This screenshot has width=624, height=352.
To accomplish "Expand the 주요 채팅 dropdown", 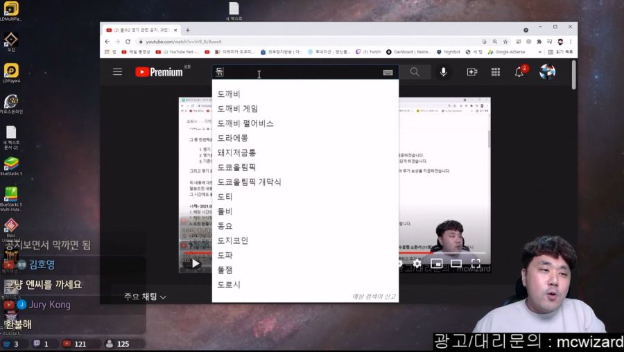I will point(145,297).
